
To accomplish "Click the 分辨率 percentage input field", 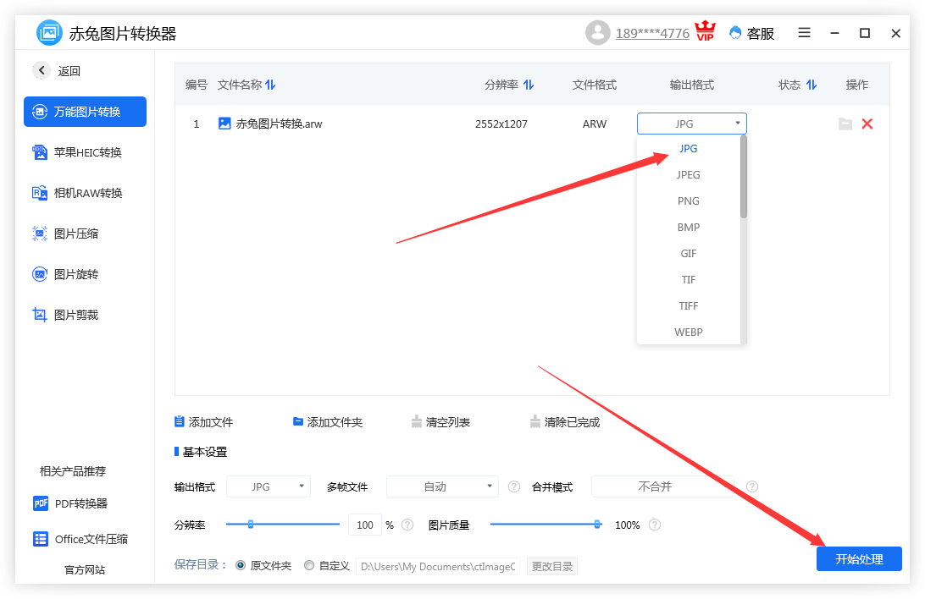I will pyautogui.click(x=365, y=525).
